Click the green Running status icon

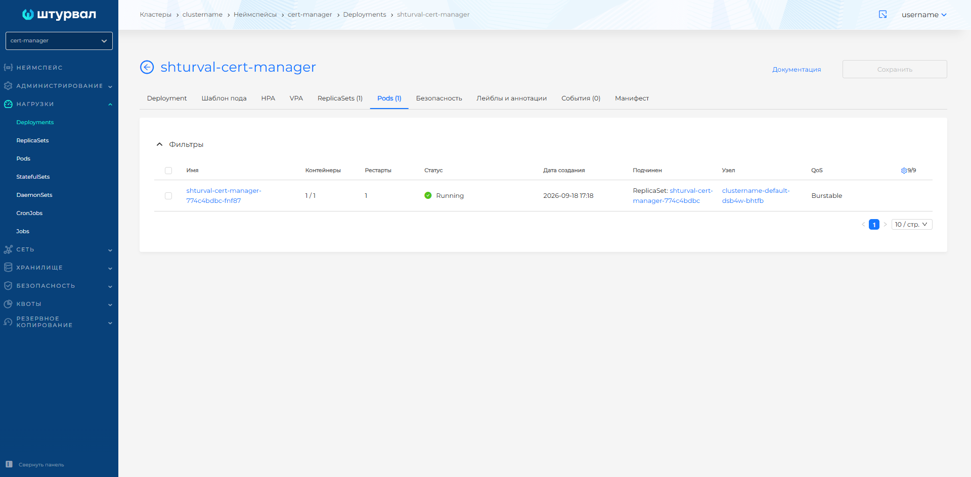pos(428,195)
